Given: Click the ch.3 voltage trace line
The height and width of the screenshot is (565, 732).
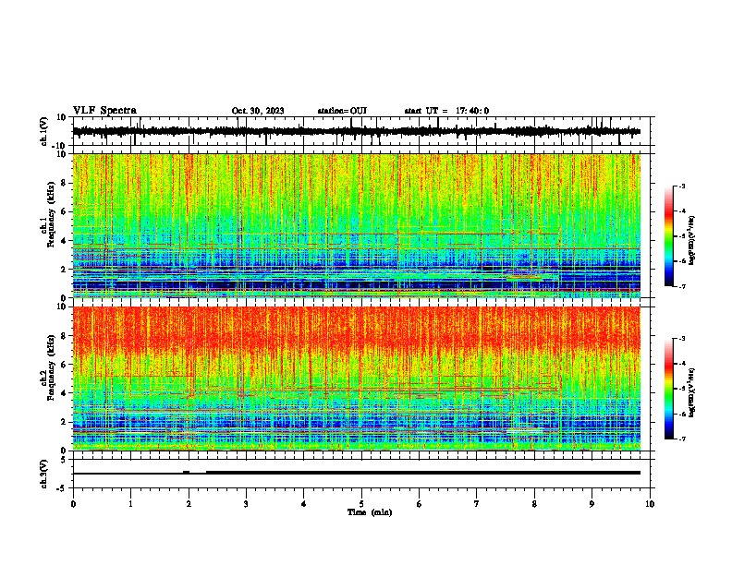Looking at the screenshot, I should [356, 473].
